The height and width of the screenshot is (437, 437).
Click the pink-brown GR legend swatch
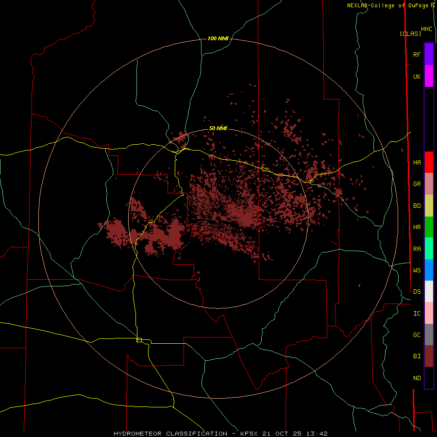(x=429, y=184)
